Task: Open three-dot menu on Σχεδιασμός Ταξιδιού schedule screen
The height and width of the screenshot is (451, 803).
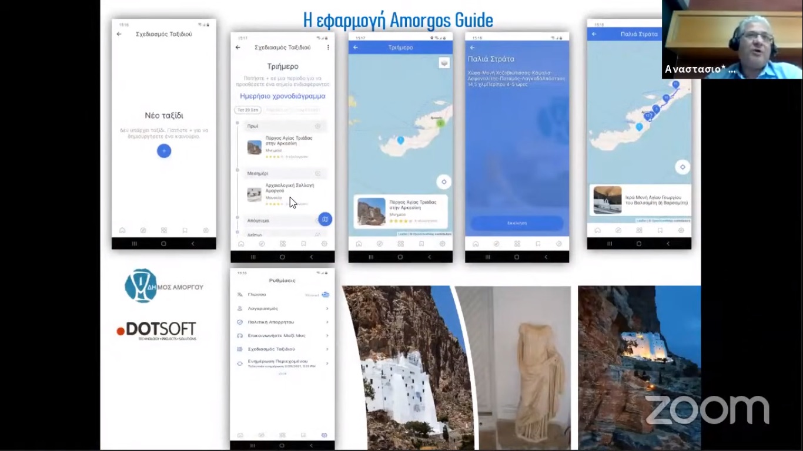Action: click(x=328, y=48)
